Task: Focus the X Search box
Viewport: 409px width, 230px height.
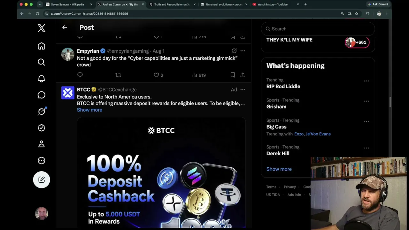Action: tap(318, 29)
